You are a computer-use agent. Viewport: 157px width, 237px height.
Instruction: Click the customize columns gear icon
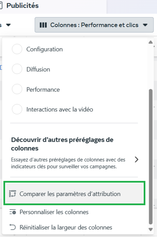coord(13,212)
